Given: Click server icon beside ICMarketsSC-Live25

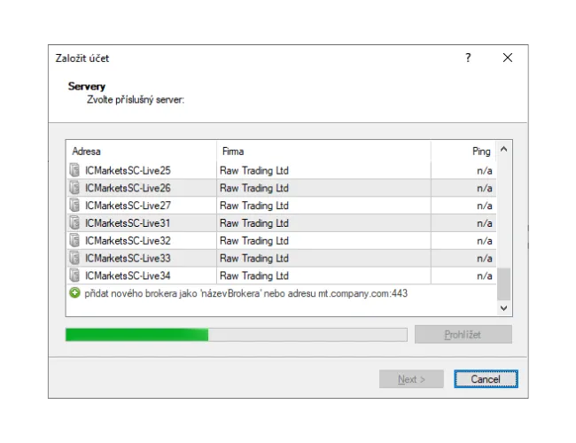Looking at the screenshot, I should click(x=74, y=170).
